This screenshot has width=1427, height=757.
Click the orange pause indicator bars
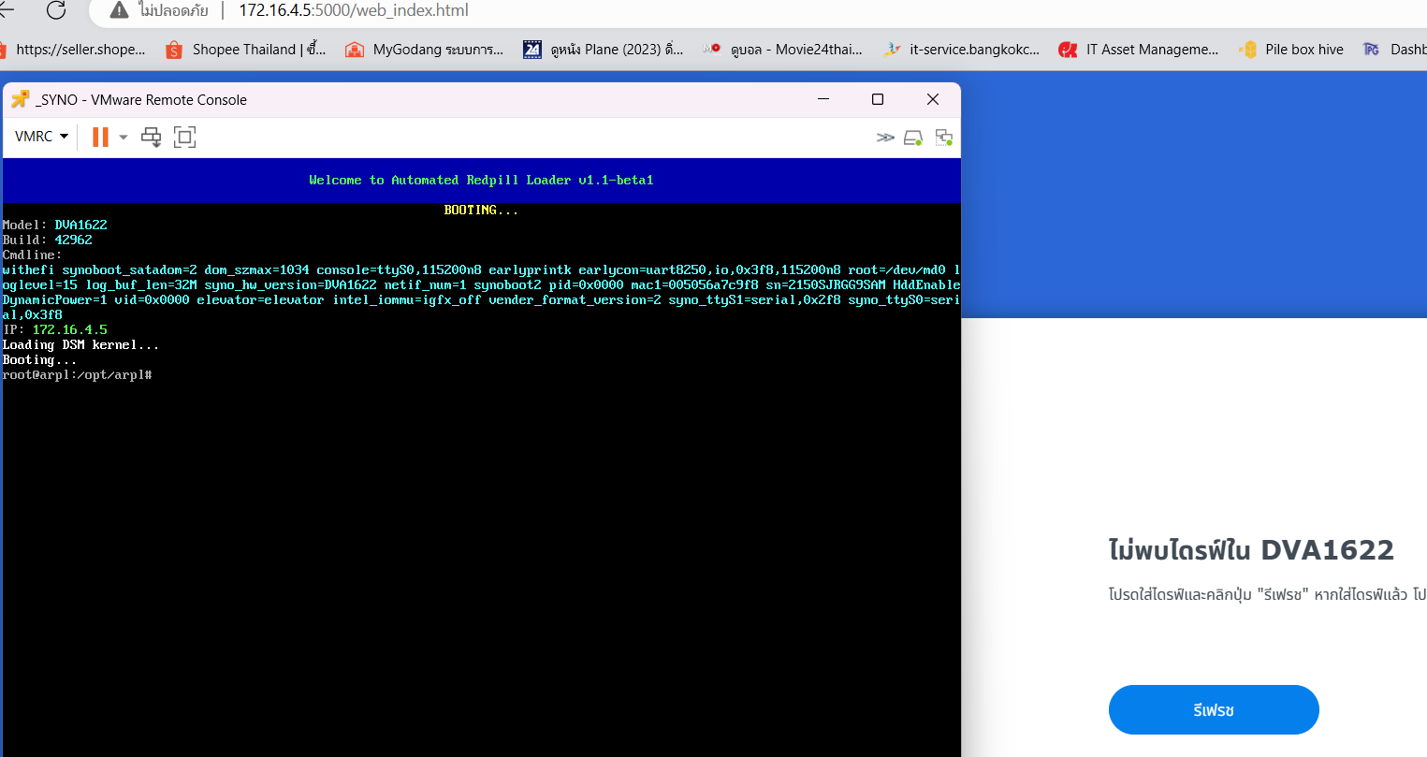[99, 137]
